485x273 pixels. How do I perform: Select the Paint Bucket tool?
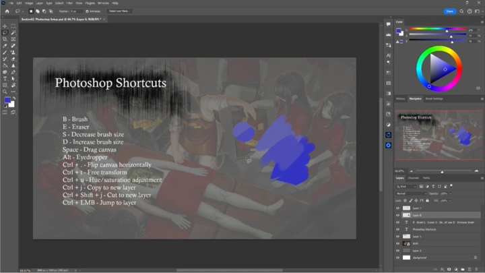tap(5, 65)
